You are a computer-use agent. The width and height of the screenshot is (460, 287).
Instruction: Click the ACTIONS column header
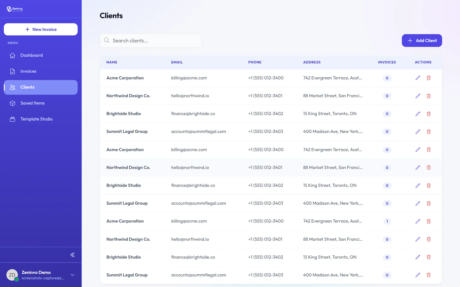423,62
